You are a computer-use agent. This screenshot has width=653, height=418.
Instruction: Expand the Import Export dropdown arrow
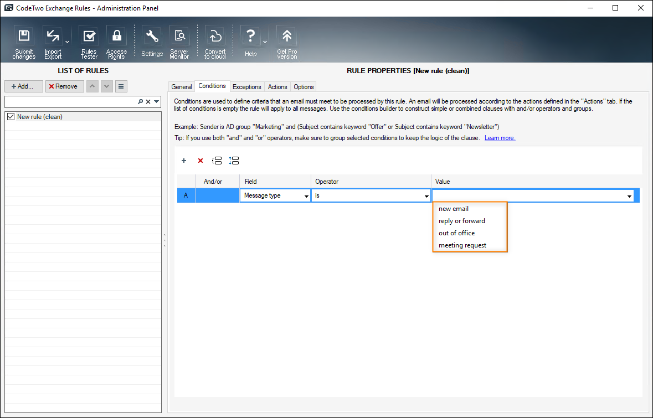pyautogui.click(x=67, y=42)
